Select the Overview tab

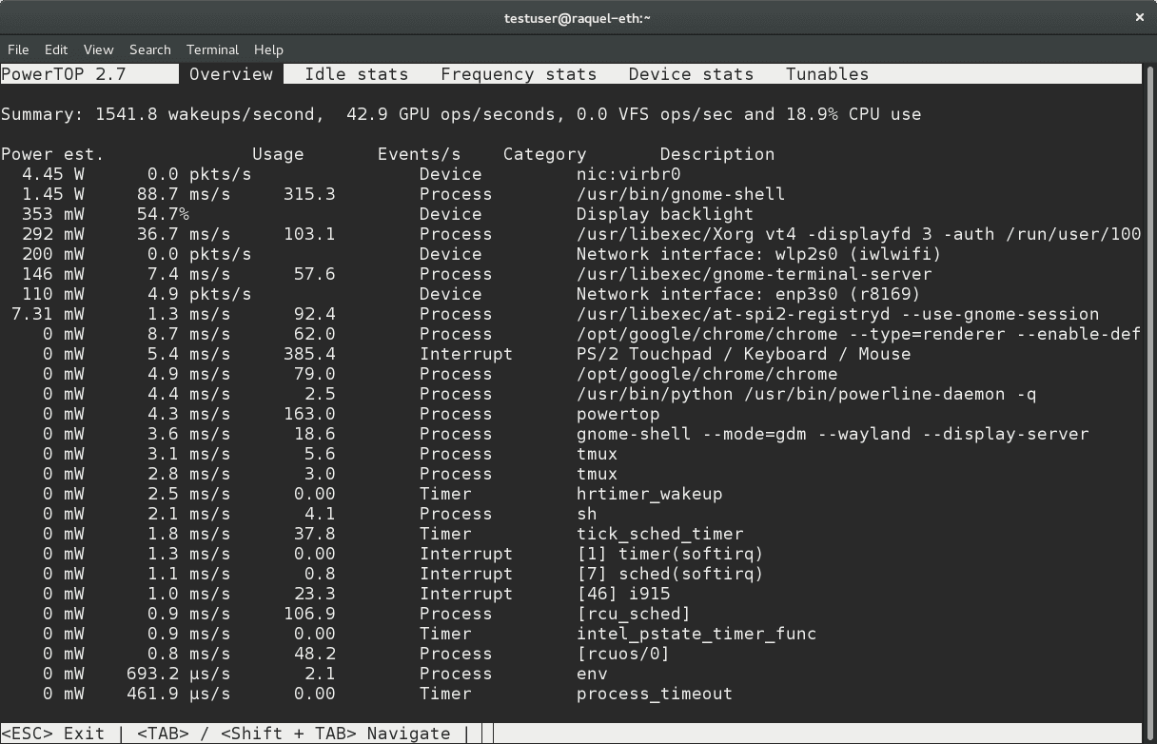(231, 73)
